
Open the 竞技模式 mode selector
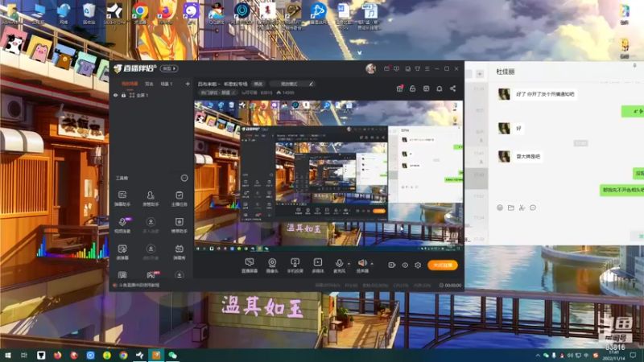coord(293,84)
